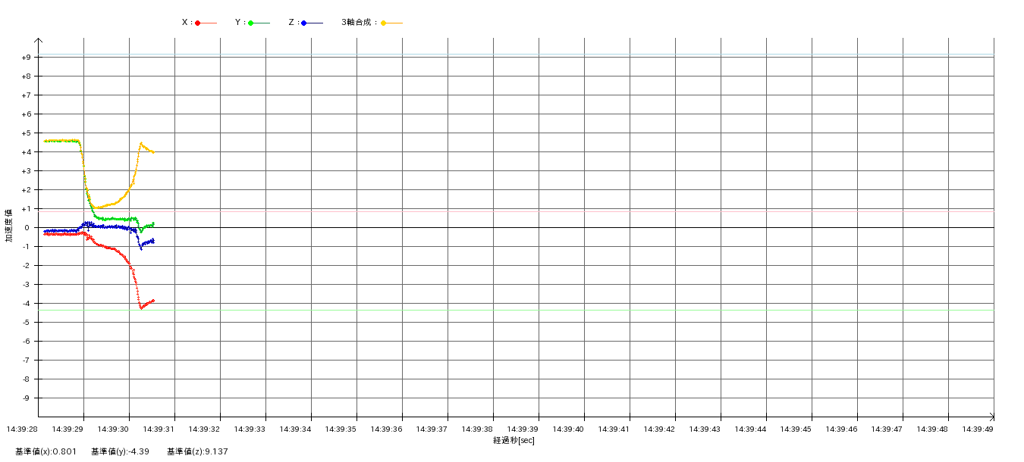Click the 14:39:35 time axis label
This screenshot has width=1024, height=462.
point(341,429)
